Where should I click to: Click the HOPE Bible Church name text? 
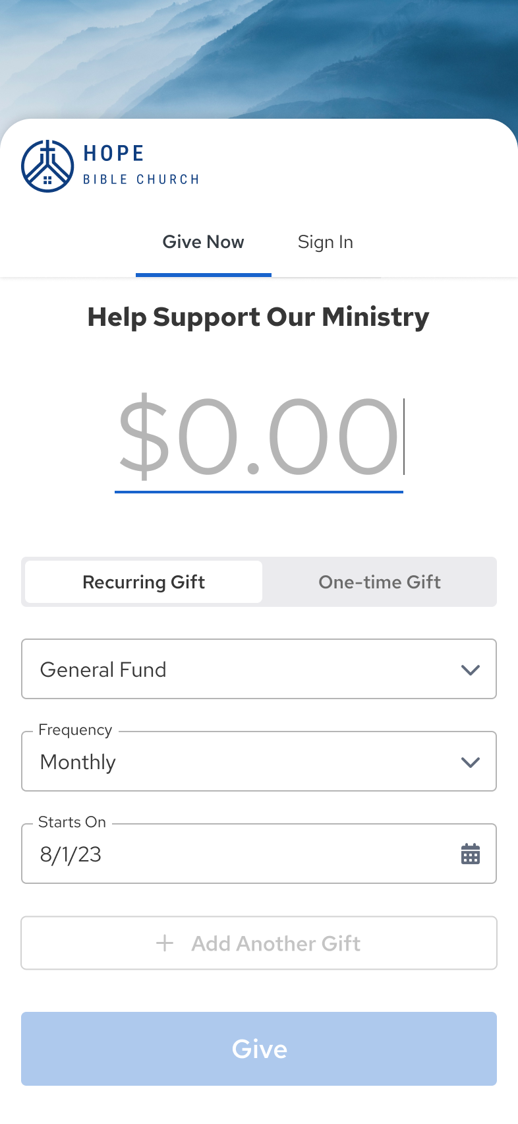click(x=140, y=165)
